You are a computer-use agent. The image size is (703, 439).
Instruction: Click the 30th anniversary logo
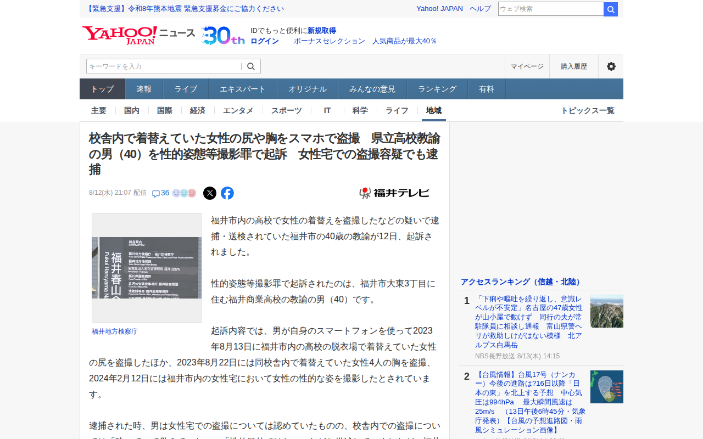[222, 36]
